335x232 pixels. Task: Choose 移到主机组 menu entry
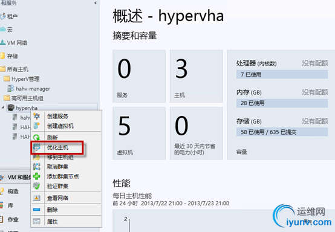tap(60, 157)
